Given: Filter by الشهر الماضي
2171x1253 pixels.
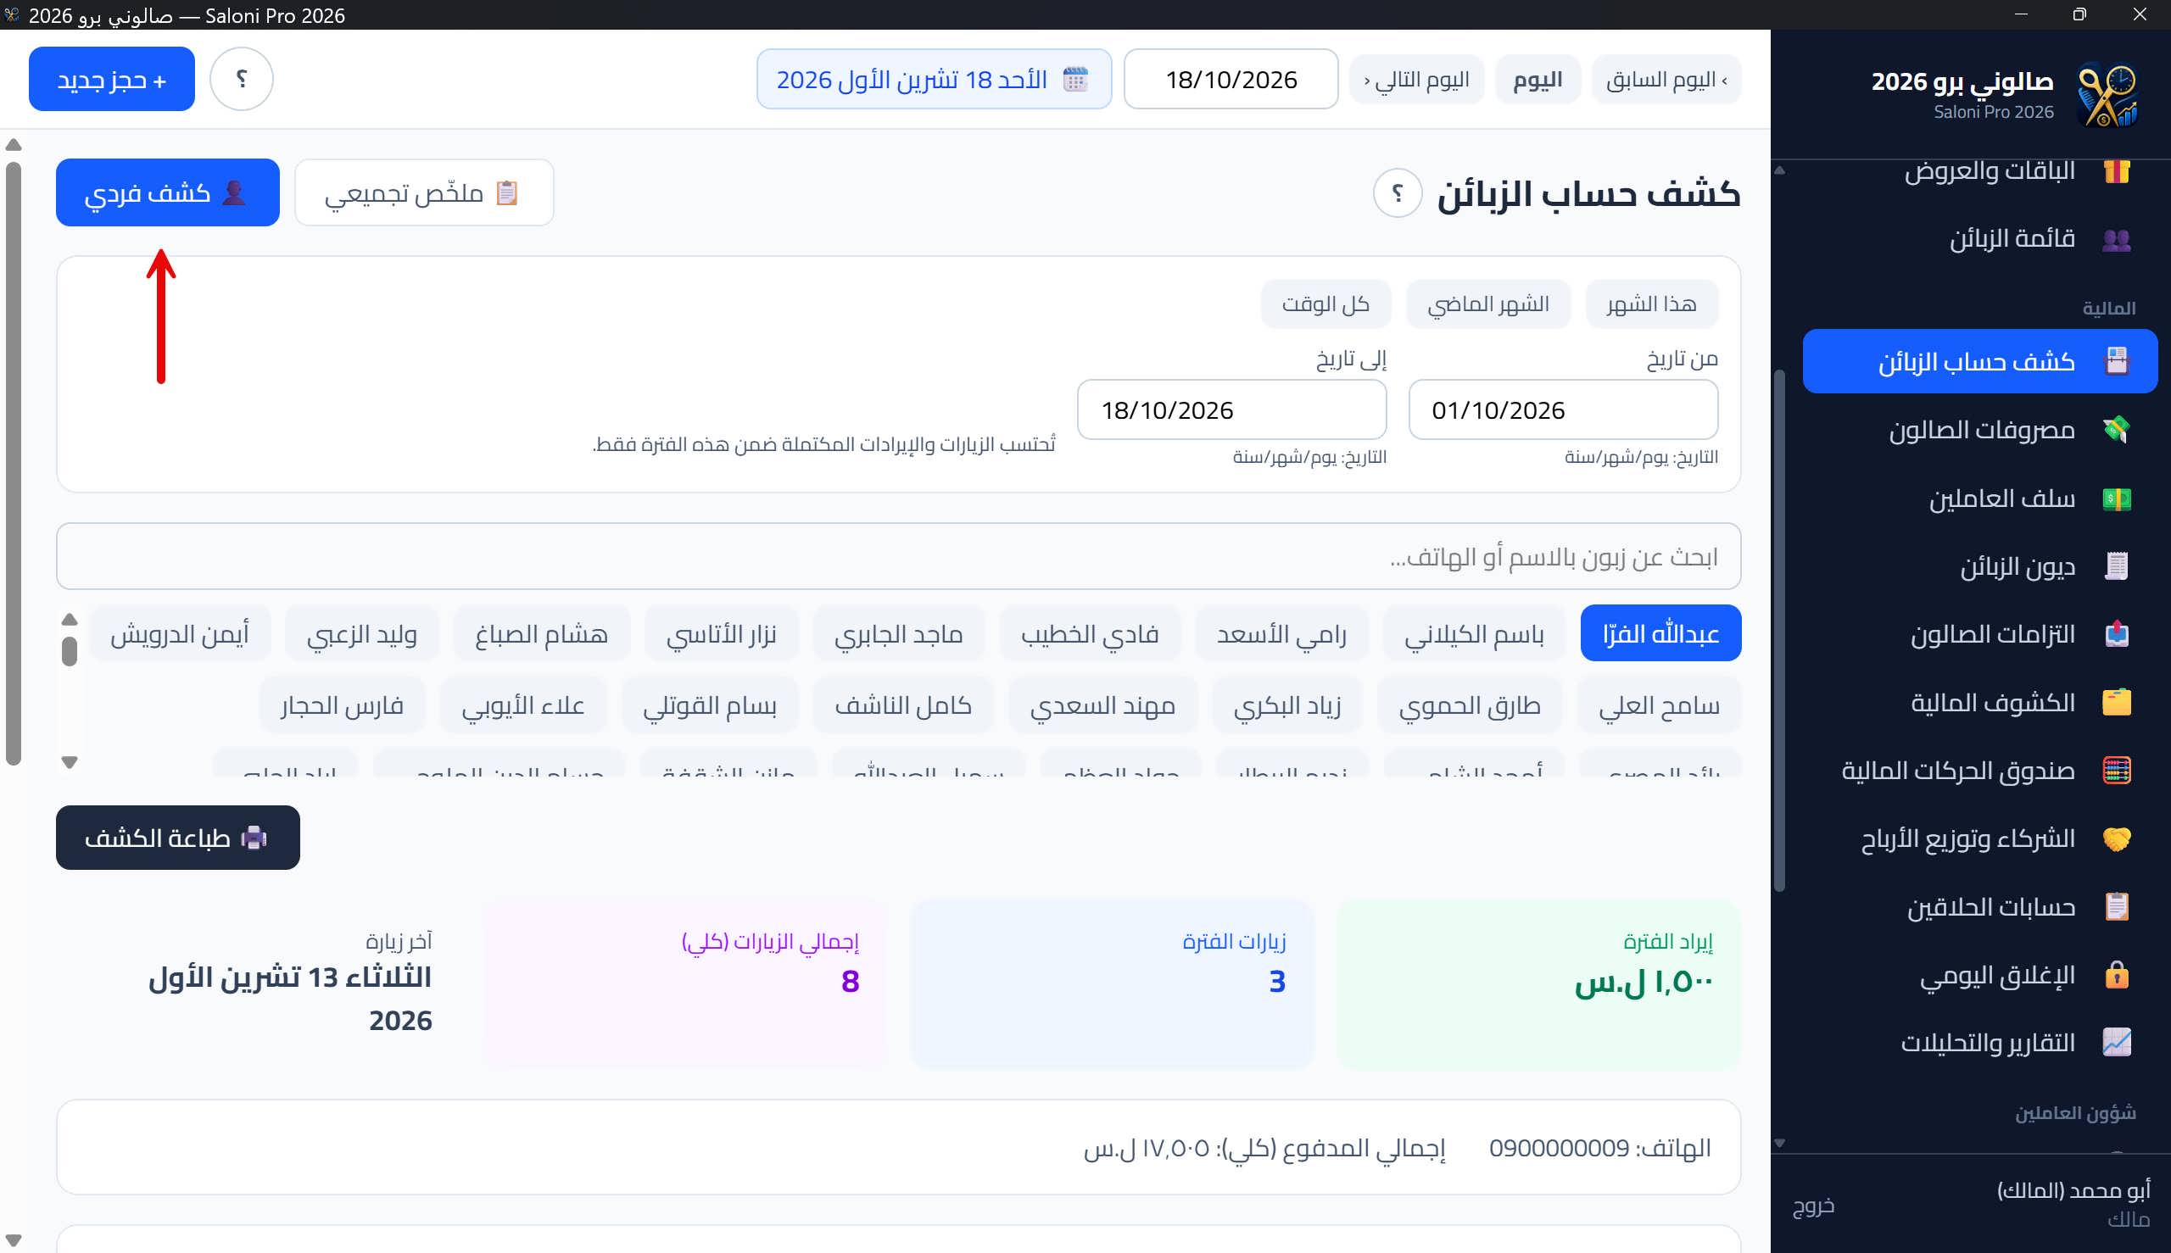Looking at the screenshot, I should coord(1487,304).
